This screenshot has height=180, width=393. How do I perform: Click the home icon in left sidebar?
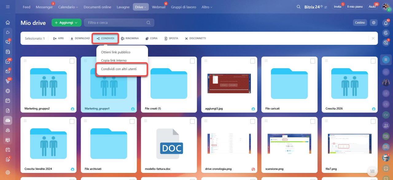(x=8, y=22)
